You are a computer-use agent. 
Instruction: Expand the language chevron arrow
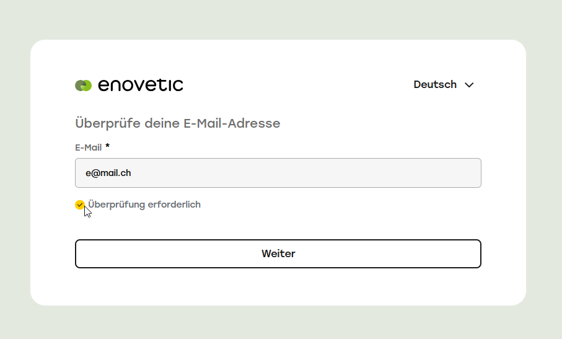(469, 85)
